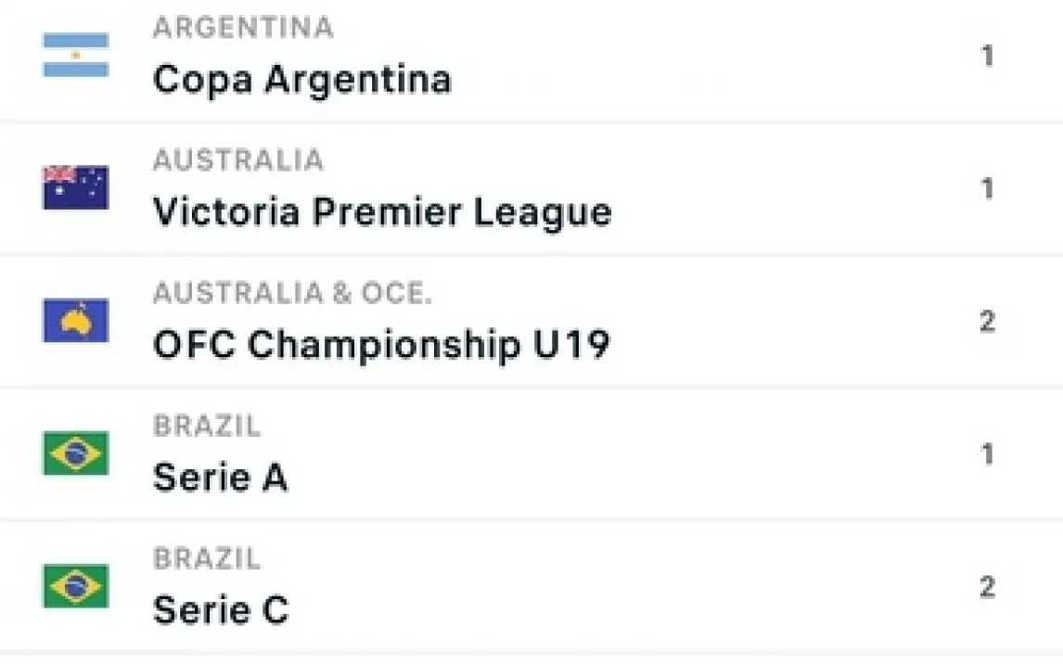Click the BRAZIL label above Serie A
1063x664 pixels.
tap(207, 426)
